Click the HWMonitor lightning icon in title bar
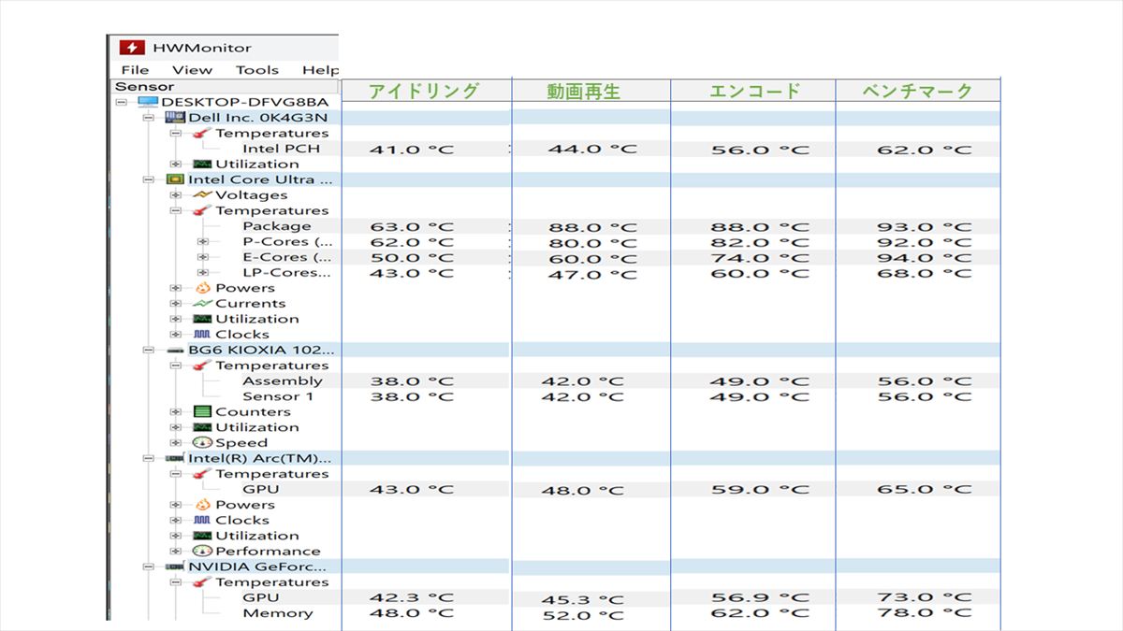 tap(133, 48)
